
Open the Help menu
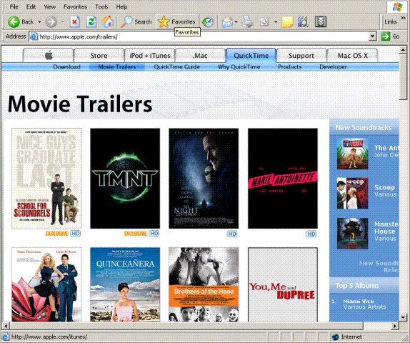coord(121,6)
